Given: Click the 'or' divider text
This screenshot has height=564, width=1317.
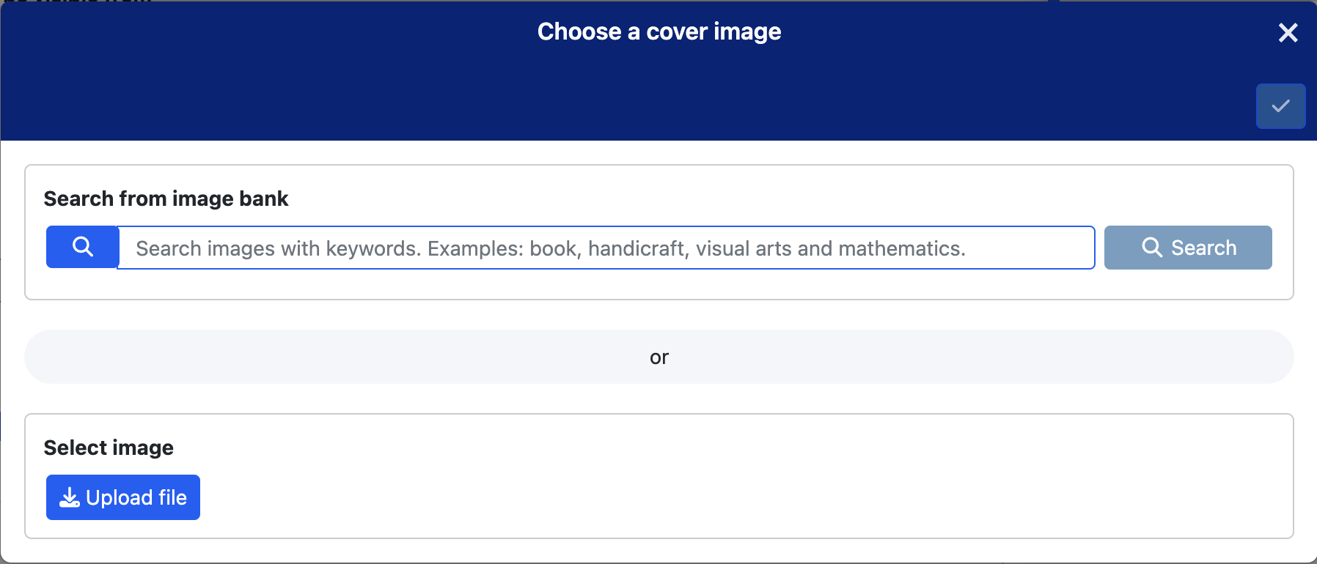Looking at the screenshot, I should pos(658,357).
